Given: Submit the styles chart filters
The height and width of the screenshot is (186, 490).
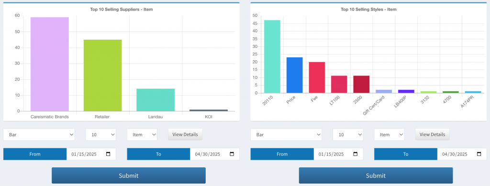Looking at the screenshot, I should tap(376, 175).
